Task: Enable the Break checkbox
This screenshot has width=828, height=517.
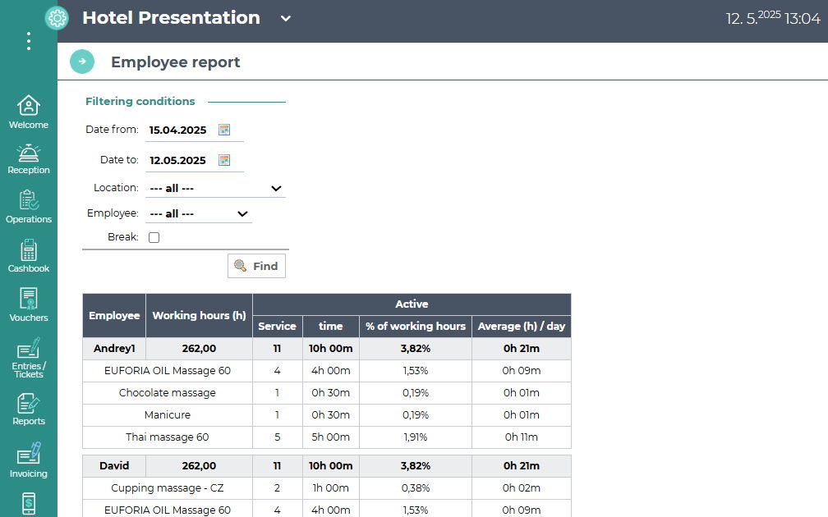Action: pos(154,238)
